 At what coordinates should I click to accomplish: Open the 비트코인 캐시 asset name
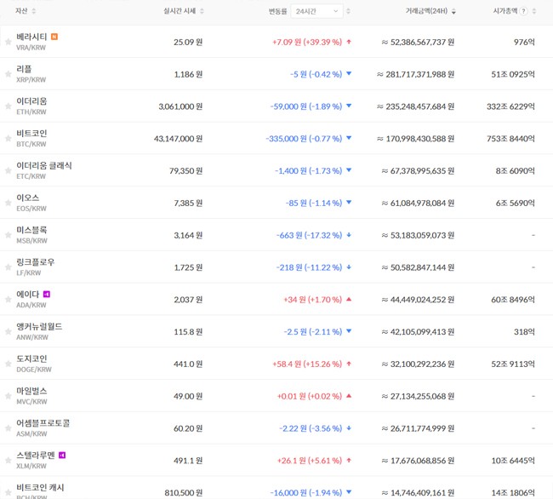[x=40, y=487]
